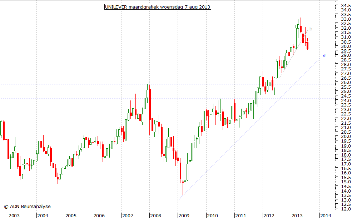Click the 22.0 price axis value

point(346,119)
